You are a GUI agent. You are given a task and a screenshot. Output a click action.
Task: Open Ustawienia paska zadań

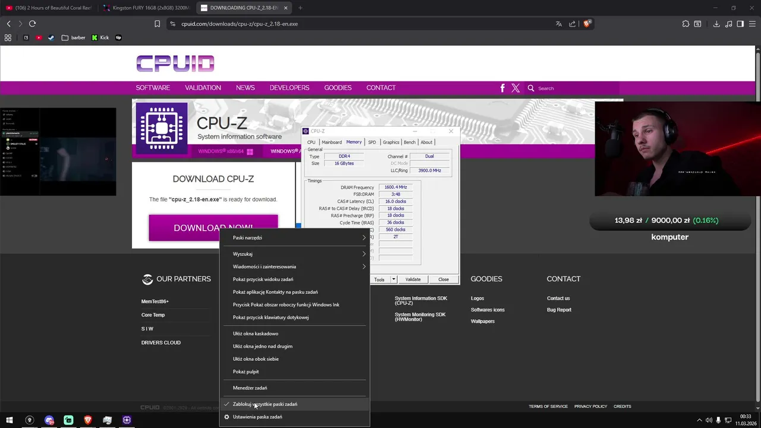coord(295,417)
